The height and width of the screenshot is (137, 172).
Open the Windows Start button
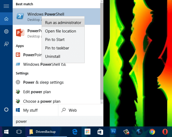pyautogui.click(x=6, y=132)
